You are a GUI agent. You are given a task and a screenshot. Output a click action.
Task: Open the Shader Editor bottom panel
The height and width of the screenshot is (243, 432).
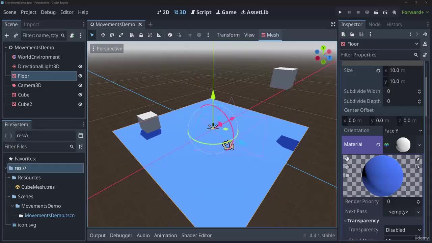196,235
